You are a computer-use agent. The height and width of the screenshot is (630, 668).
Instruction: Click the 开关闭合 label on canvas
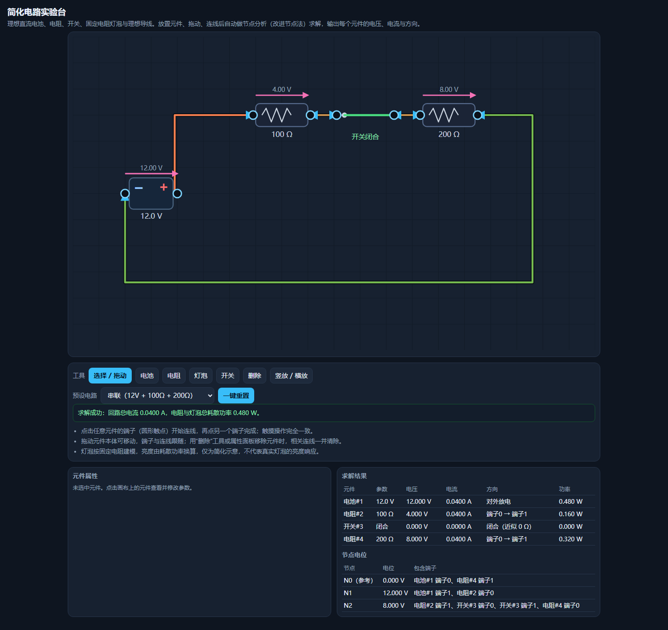tap(365, 136)
